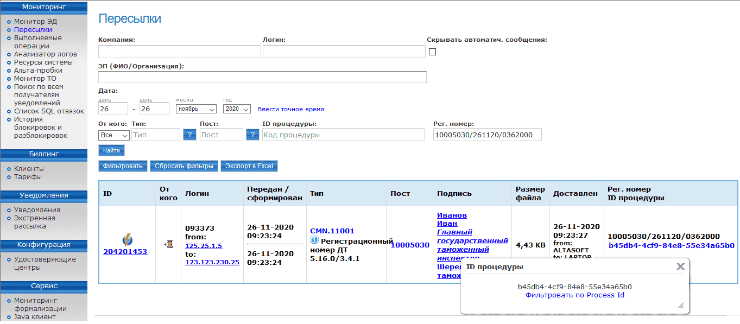Click the Сбросить фильтры button
This screenshot has width=740, height=324.
[184, 166]
